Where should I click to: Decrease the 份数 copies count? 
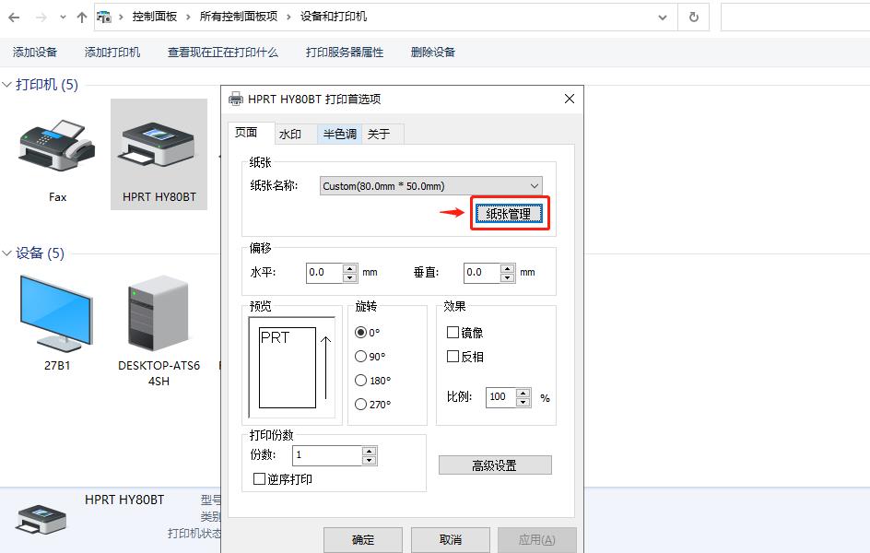click(369, 460)
